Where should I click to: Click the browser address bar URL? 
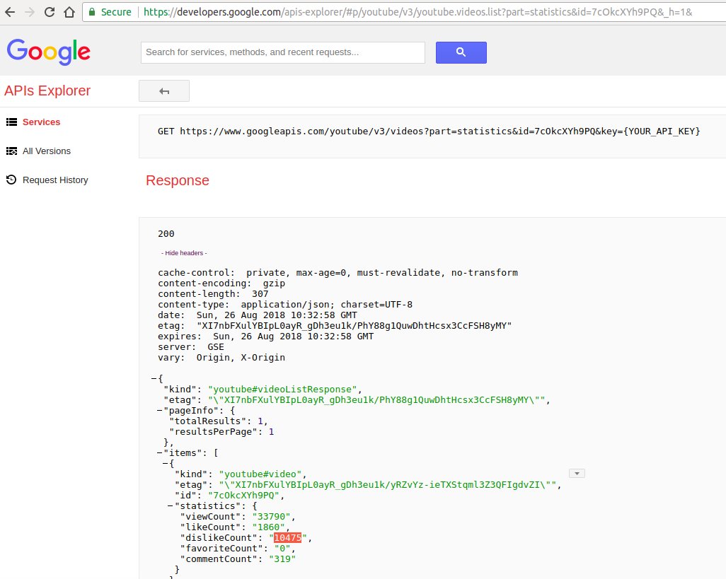[x=417, y=12]
